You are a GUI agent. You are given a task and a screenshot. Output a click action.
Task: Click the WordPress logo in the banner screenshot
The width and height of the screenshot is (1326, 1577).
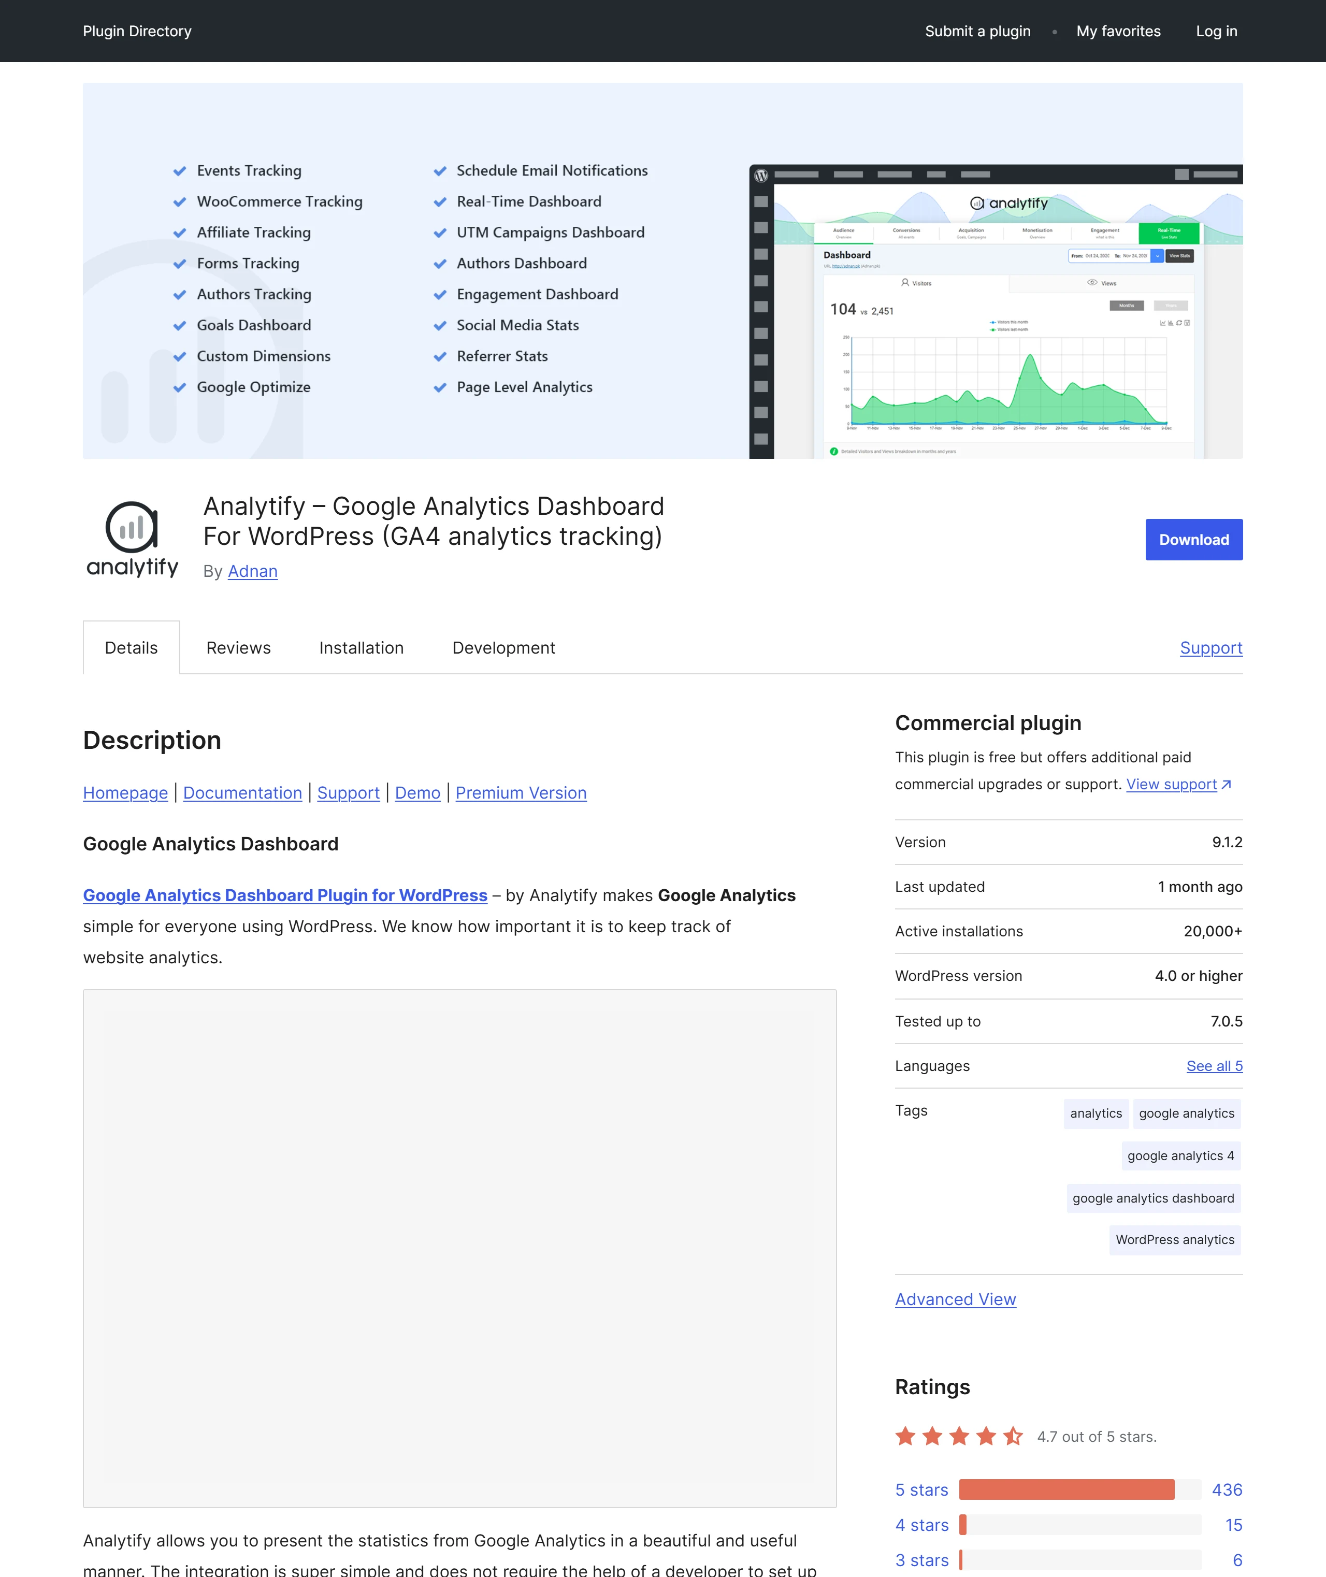pyautogui.click(x=761, y=175)
